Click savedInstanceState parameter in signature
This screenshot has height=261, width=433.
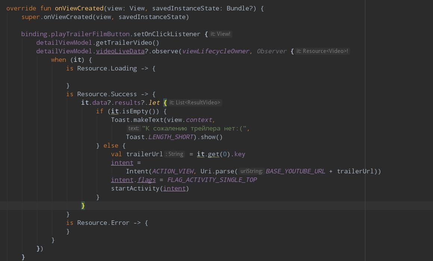[x=186, y=8]
